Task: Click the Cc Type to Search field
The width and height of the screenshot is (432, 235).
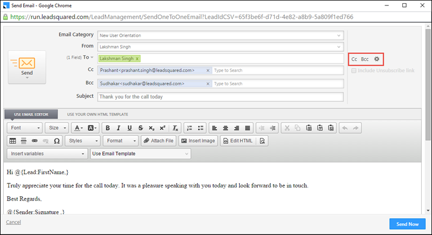Action: coord(278,70)
